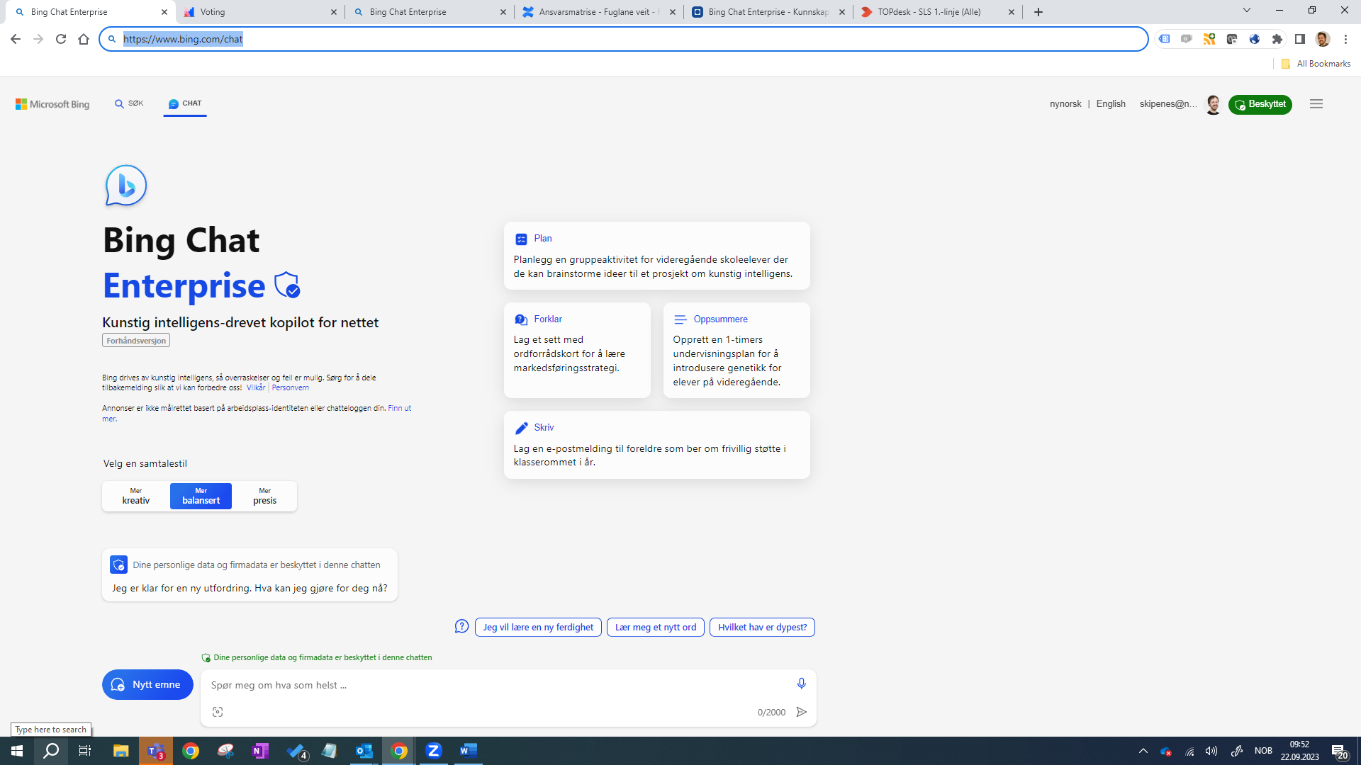Open OneNote from taskbar
1361x765 pixels.
point(260,751)
